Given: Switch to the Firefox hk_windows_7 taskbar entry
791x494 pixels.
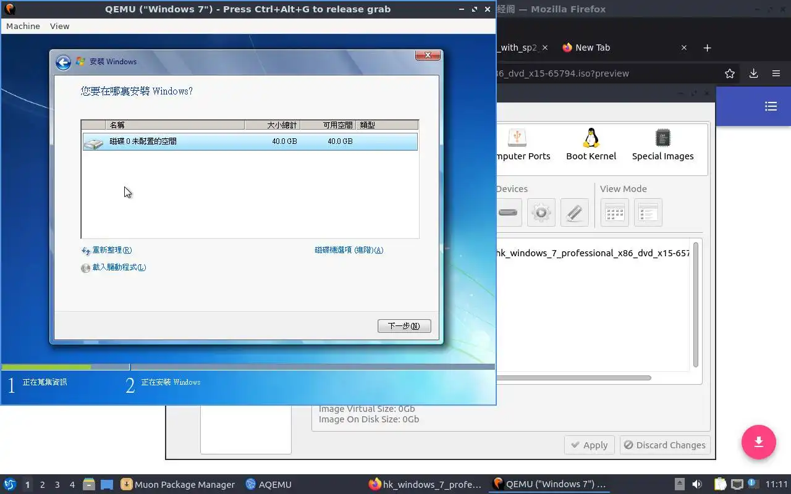Looking at the screenshot, I should 425,484.
